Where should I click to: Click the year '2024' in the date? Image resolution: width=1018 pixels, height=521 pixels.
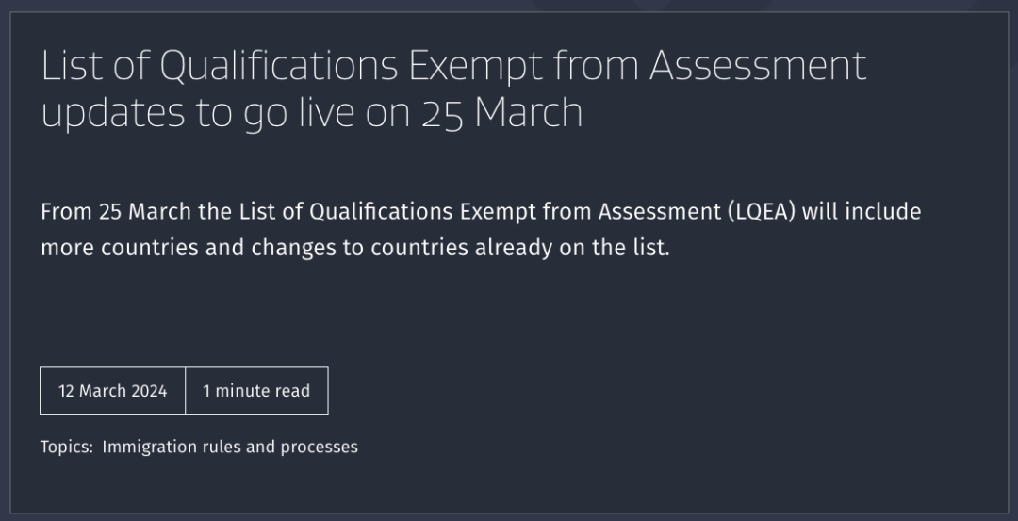149,391
